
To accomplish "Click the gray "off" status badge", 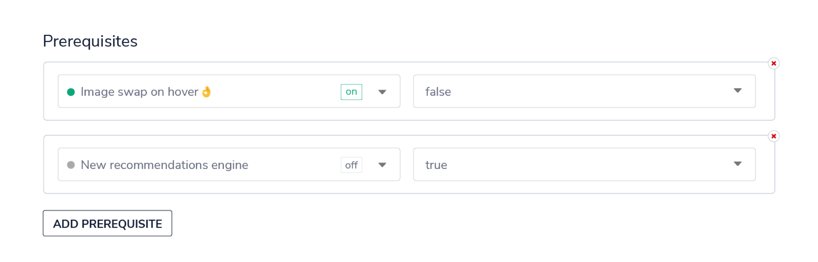I will 351,165.
